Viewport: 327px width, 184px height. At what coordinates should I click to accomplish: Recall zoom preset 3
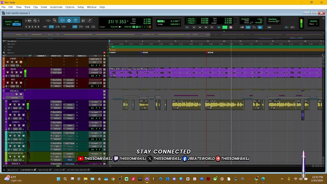point(32,27)
